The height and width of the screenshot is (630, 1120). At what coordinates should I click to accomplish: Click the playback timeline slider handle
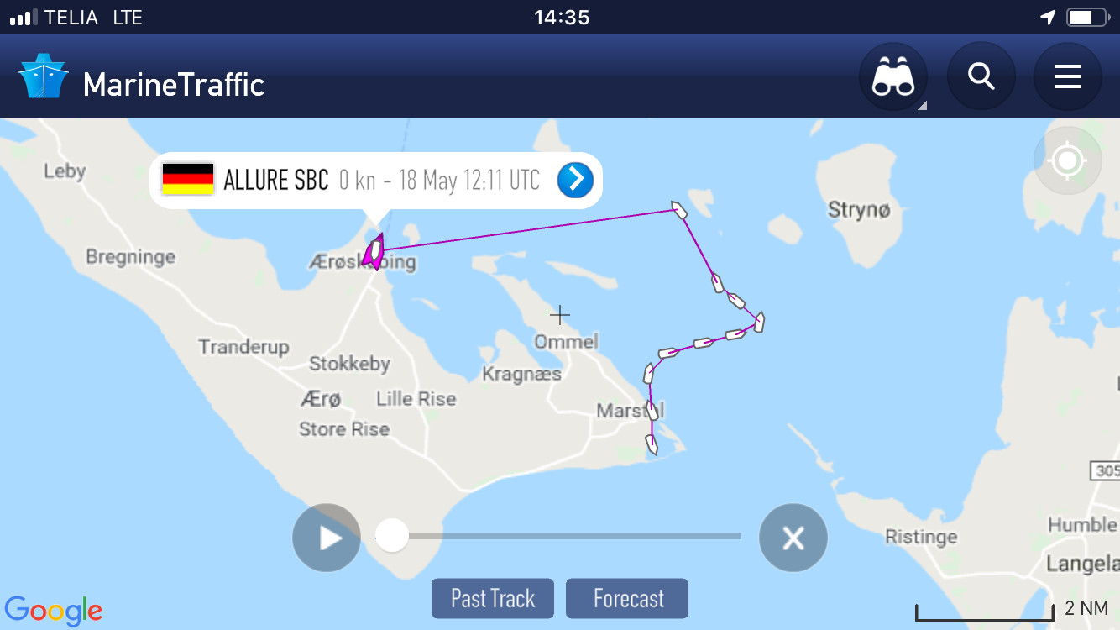[x=391, y=535]
